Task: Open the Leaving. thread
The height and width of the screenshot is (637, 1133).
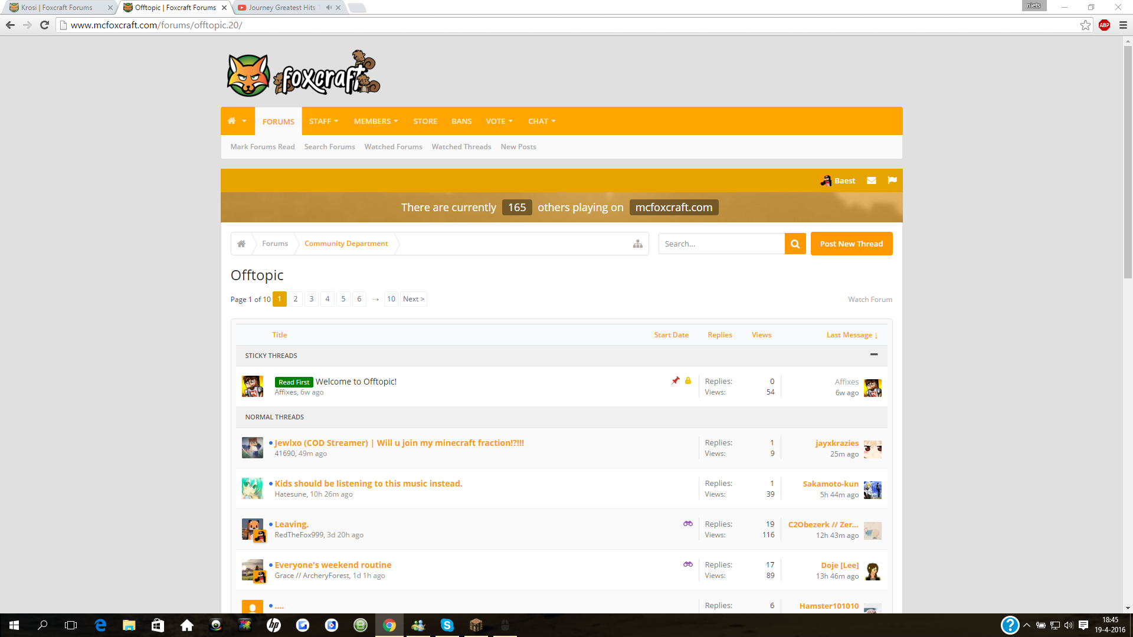Action: [x=291, y=524]
